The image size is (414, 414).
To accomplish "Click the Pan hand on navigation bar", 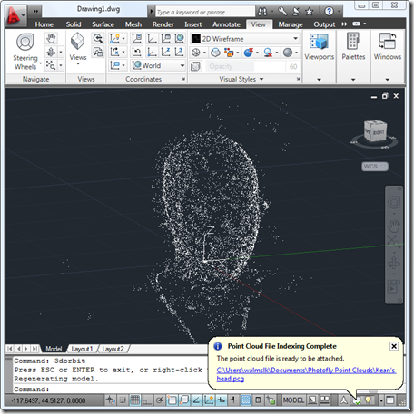I will (394, 226).
